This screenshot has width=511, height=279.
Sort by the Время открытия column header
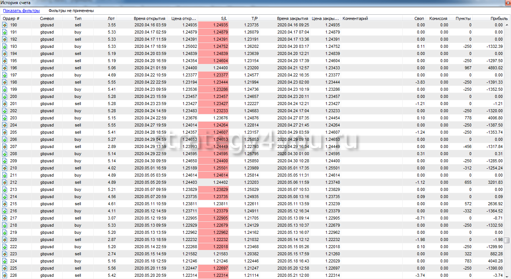click(x=149, y=18)
